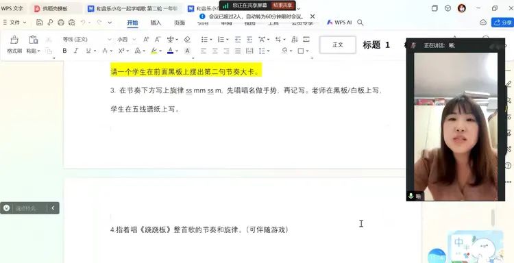Click the Format Painter brush icon
The height and width of the screenshot is (263, 514).
(x=14, y=40)
